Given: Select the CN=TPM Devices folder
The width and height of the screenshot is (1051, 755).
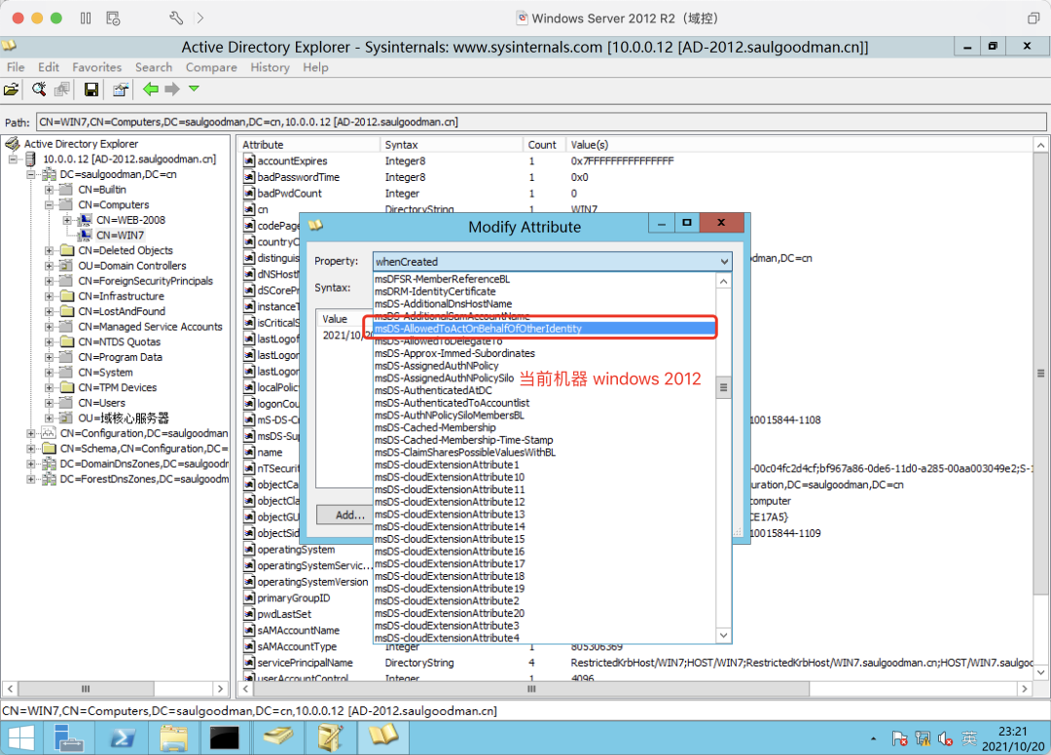Looking at the screenshot, I should (x=118, y=388).
